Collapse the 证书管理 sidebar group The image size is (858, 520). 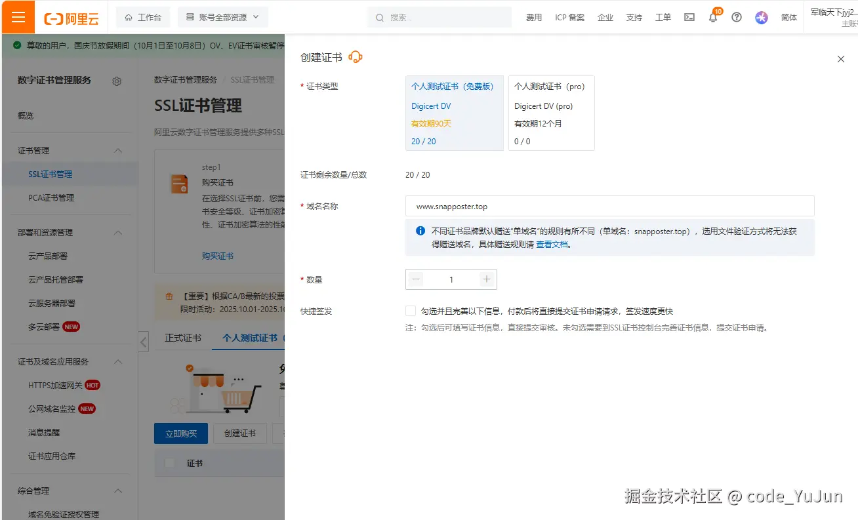point(118,151)
